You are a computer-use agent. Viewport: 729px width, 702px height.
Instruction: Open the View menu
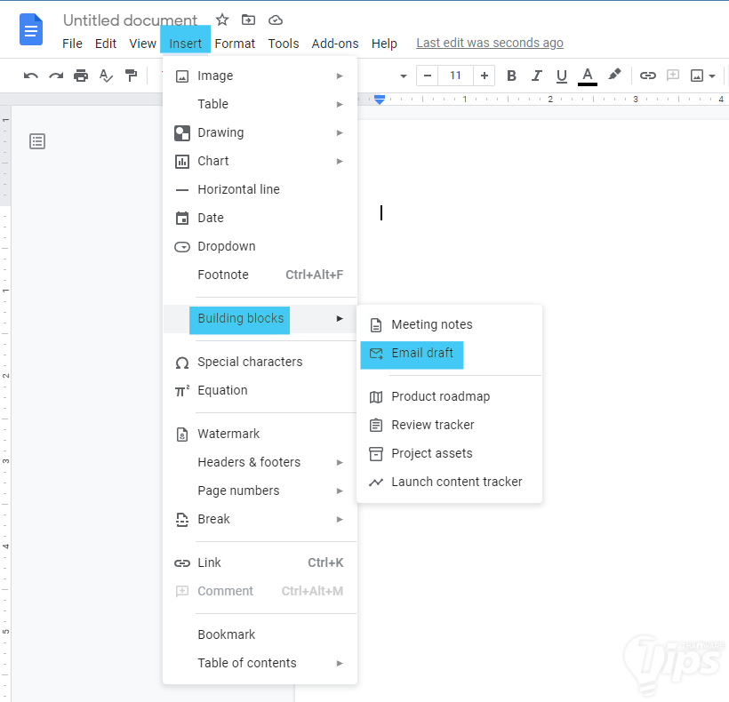point(142,44)
